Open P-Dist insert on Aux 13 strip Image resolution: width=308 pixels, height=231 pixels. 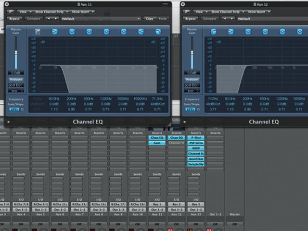click(196, 138)
